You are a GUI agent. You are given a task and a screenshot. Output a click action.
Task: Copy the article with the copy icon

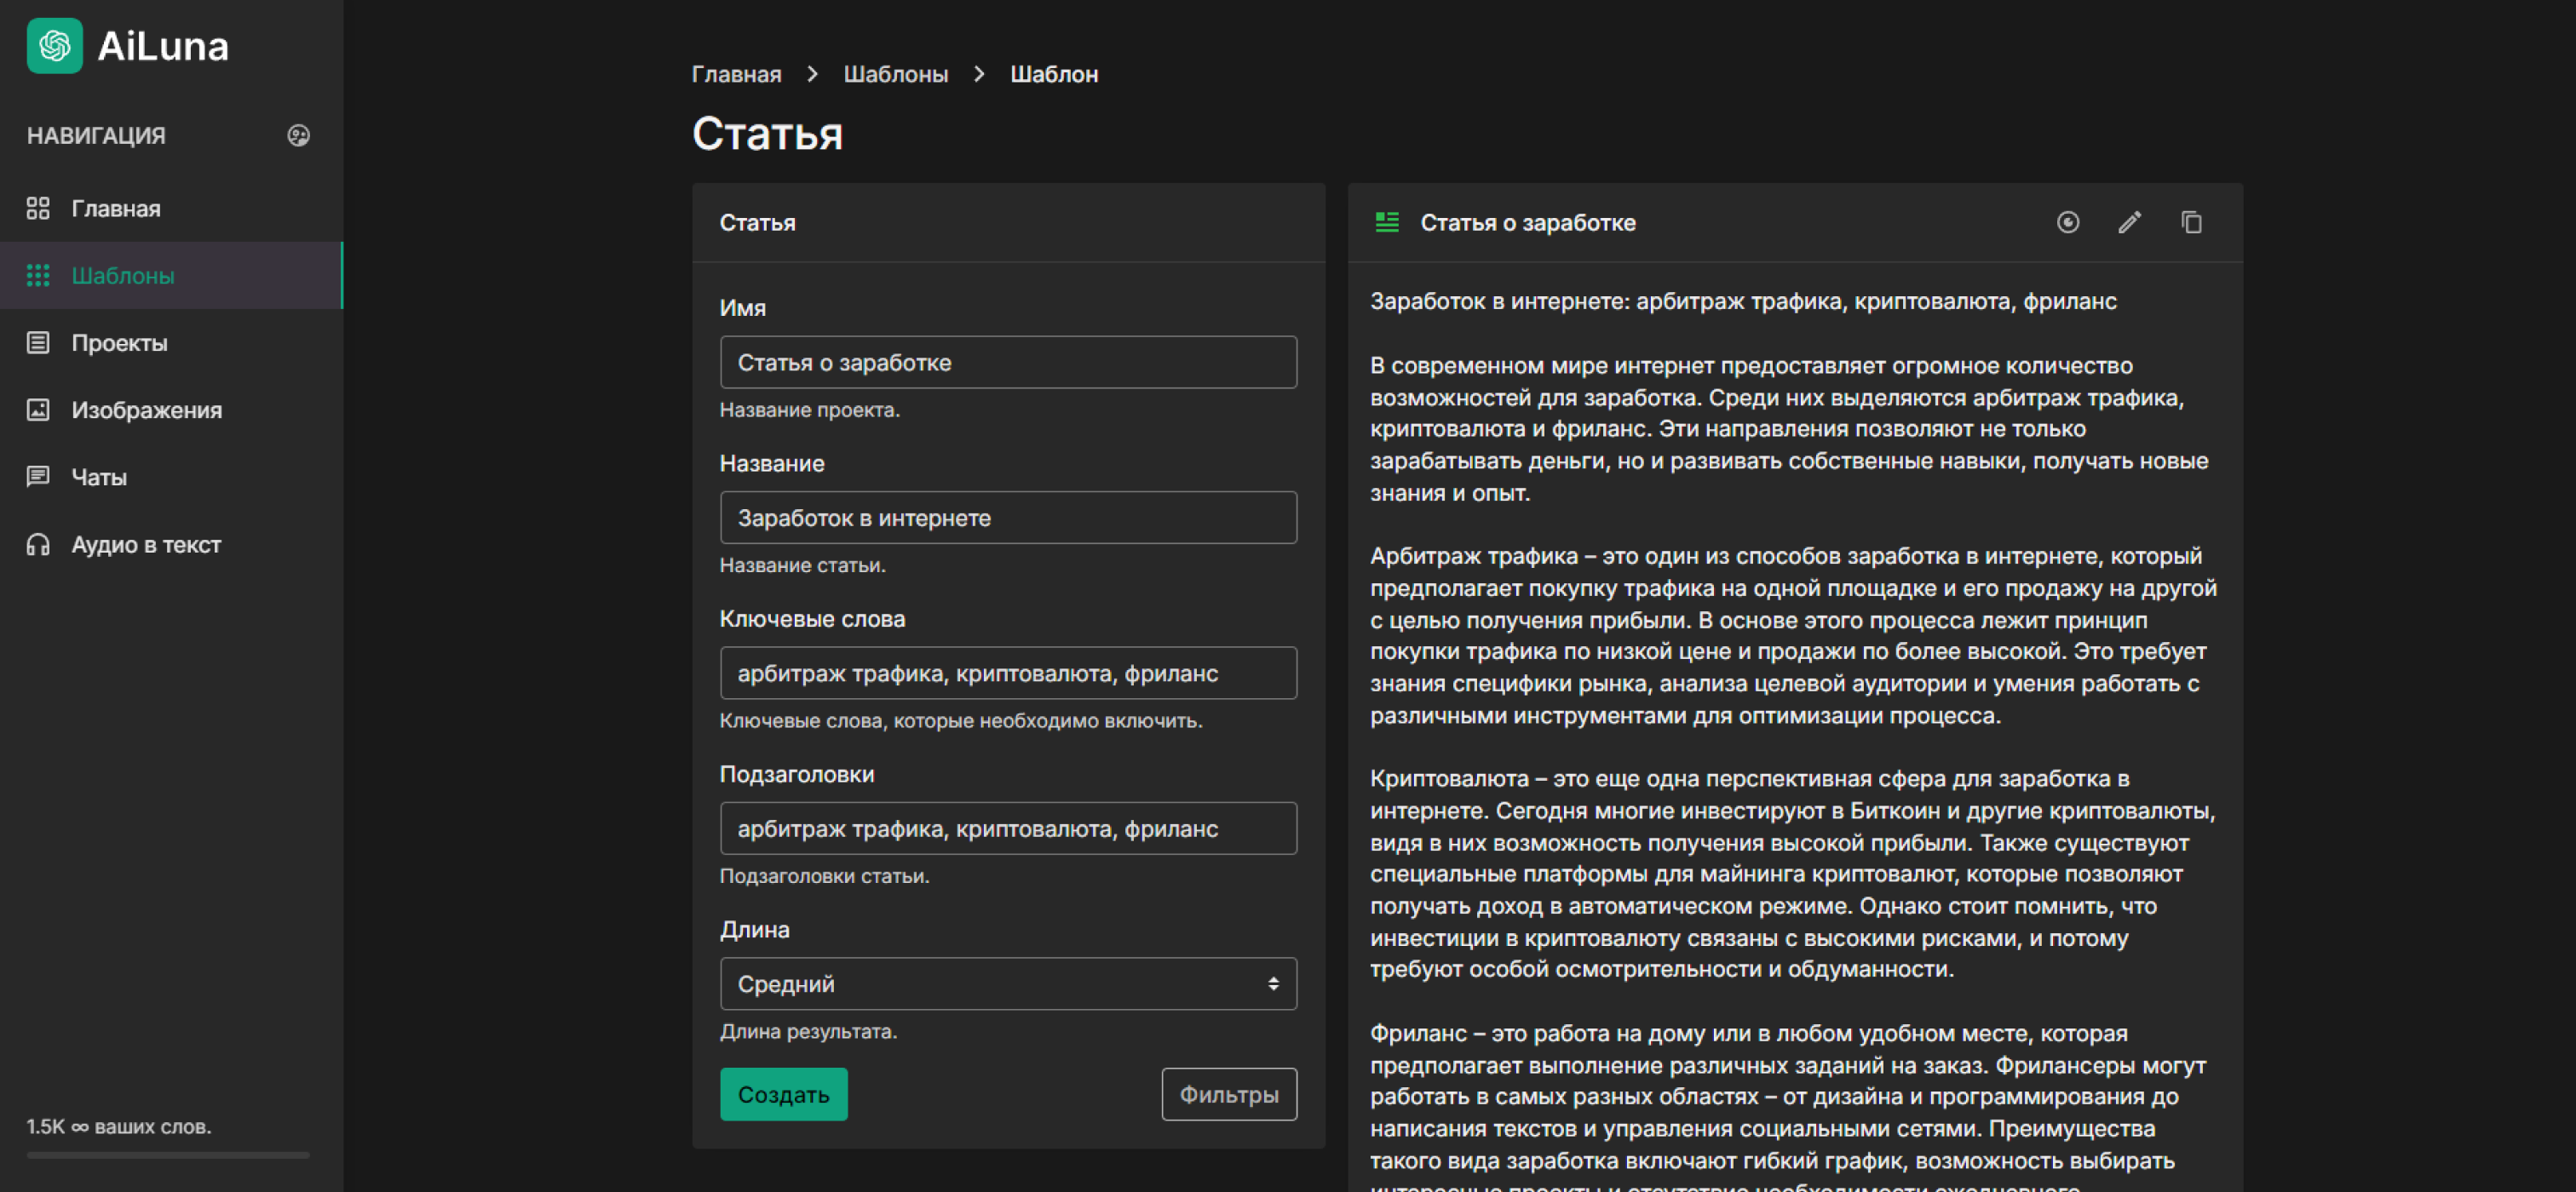click(2192, 223)
